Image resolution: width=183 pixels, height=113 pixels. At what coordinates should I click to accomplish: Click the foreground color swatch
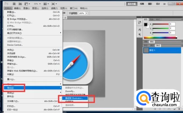[145, 24]
